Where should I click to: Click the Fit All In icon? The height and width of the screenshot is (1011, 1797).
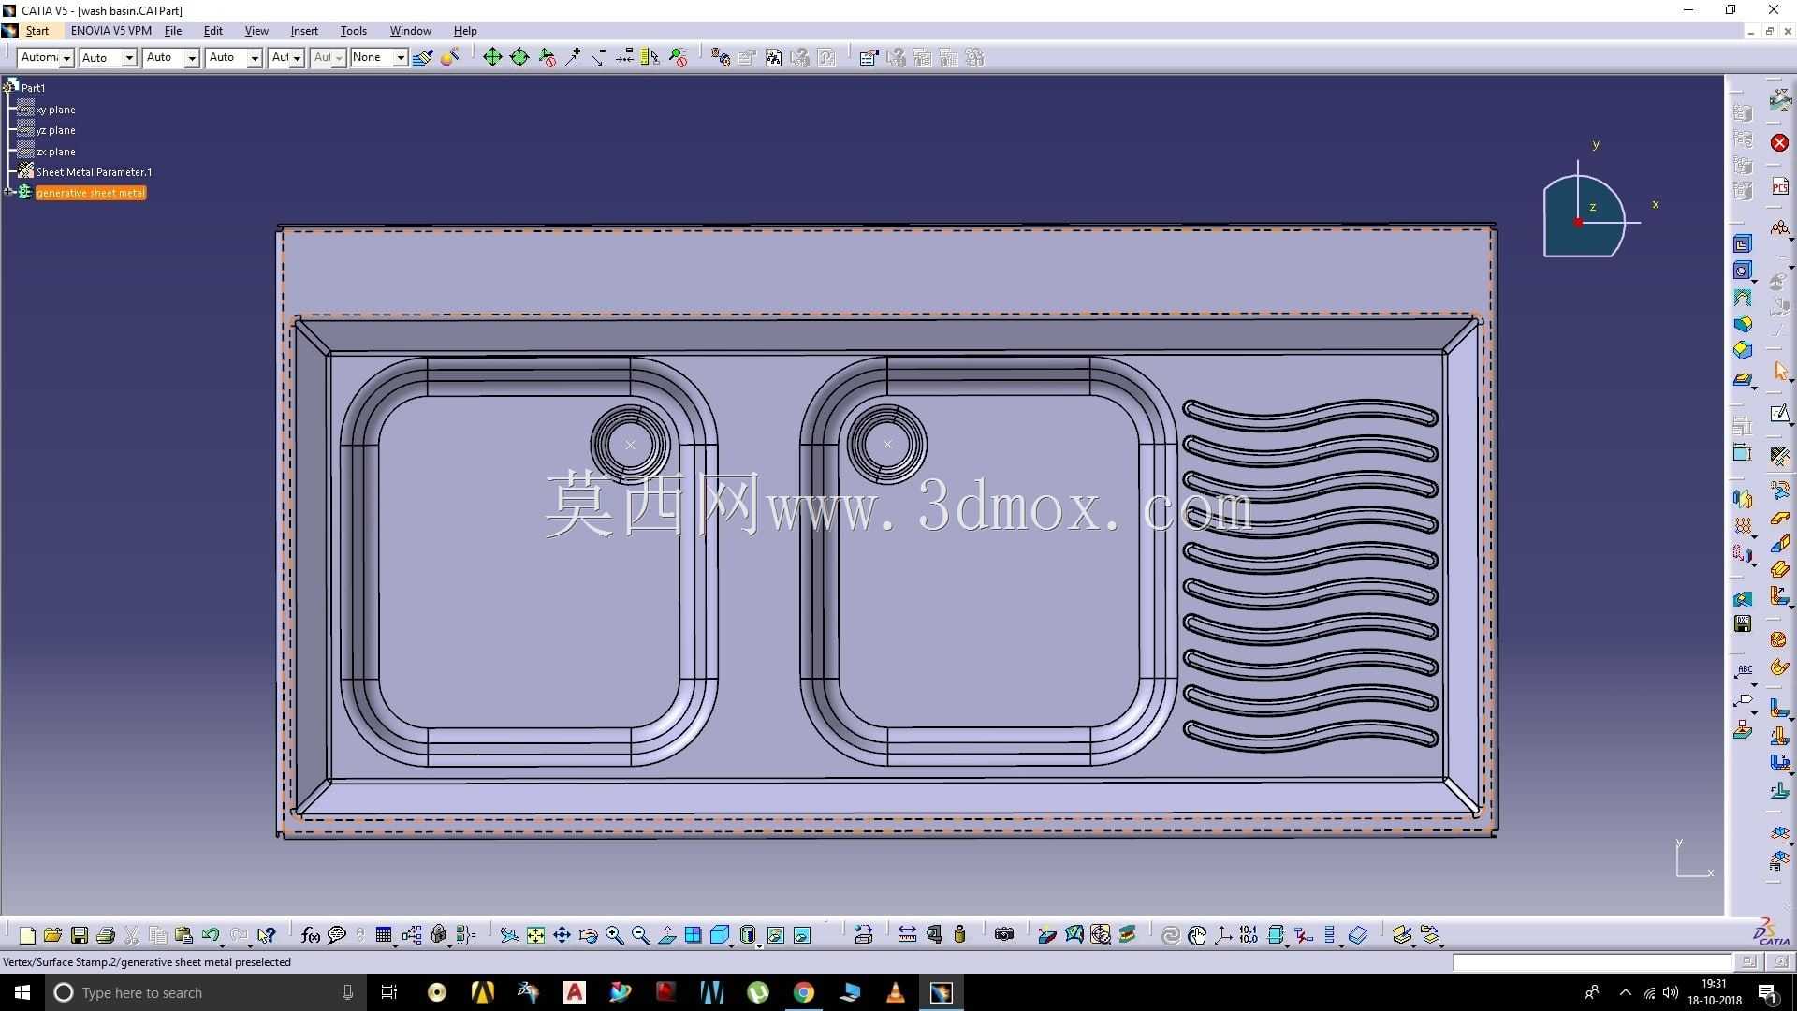click(535, 935)
